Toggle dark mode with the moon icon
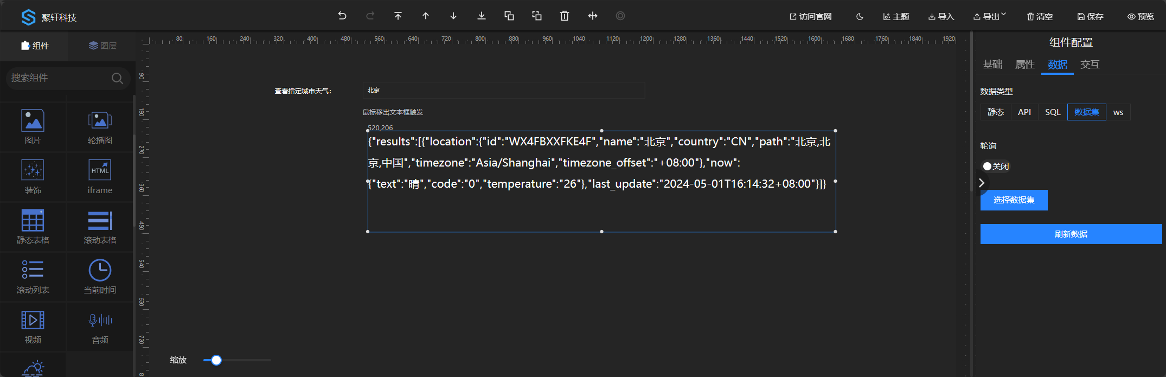 [860, 17]
